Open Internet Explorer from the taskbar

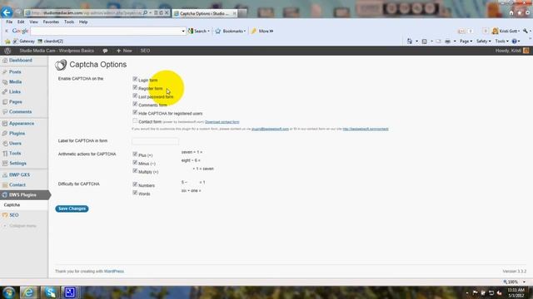[x=28, y=292]
